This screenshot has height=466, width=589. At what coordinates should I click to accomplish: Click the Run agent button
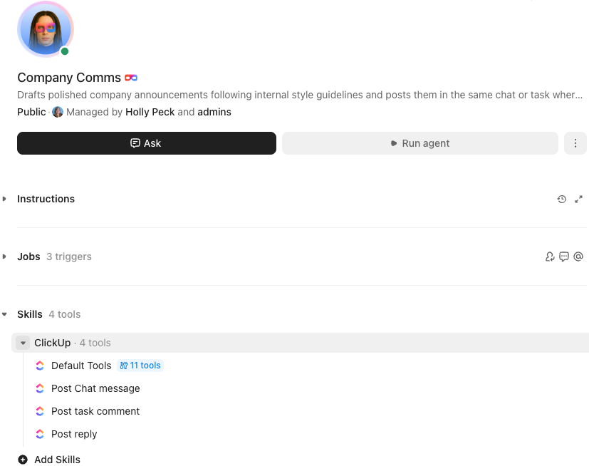[x=419, y=143]
